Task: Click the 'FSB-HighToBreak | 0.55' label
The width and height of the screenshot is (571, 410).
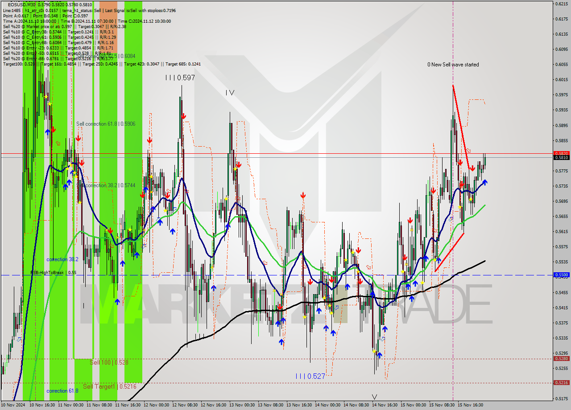Action: coord(53,272)
